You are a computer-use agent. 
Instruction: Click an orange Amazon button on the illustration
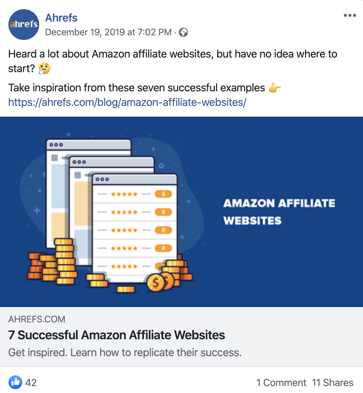click(163, 194)
